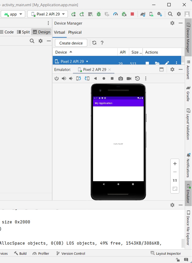Click the Actions column header
Screen dimensions: 192x263
coord(162,52)
